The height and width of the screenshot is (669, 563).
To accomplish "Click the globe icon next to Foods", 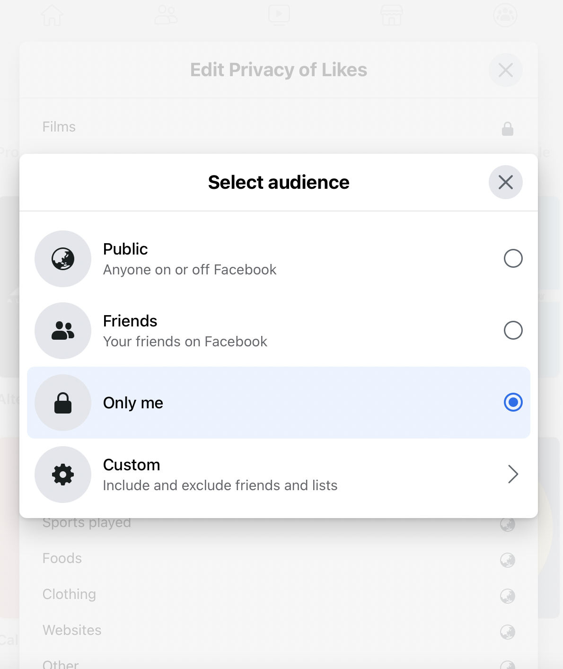I will pyautogui.click(x=507, y=560).
